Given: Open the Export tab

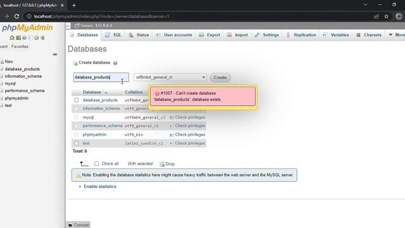Looking at the screenshot, I should pos(209,35).
